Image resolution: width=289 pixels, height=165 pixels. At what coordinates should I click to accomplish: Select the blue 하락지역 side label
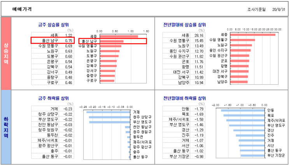(x=6, y=127)
